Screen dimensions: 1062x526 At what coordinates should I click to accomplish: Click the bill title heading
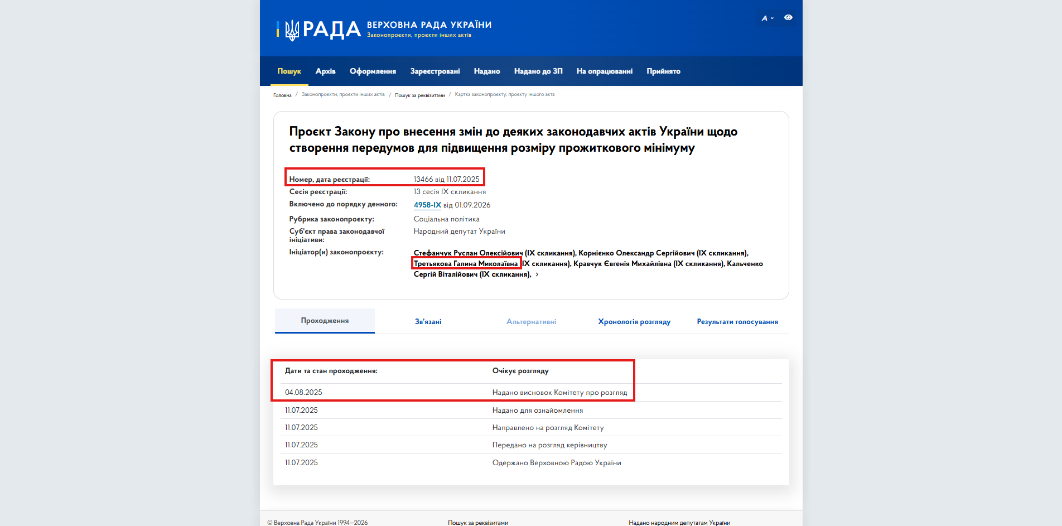(513, 139)
